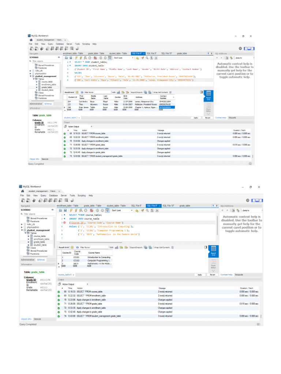Click the Commit icon in upper editor toolbar
281x374 pixels.
point(101,58)
